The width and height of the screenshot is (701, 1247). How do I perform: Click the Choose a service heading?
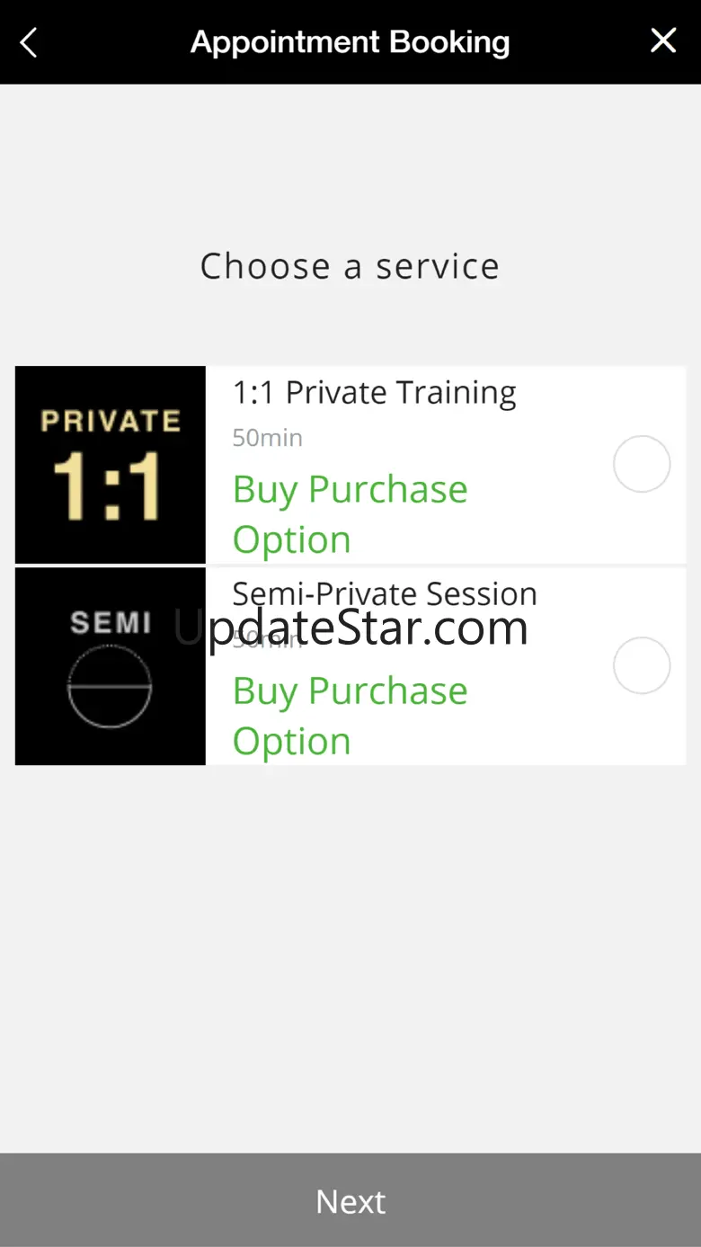pos(350,266)
